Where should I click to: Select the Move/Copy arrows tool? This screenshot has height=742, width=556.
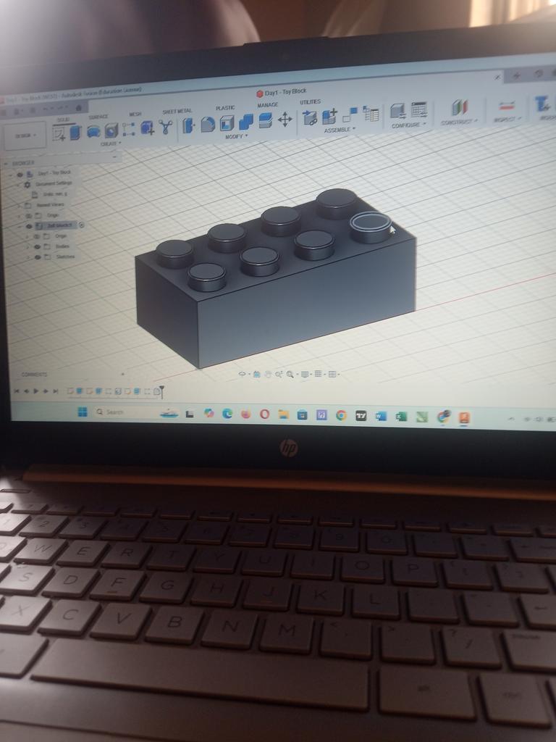(x=285, y=120)
